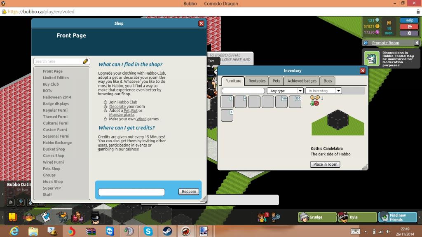Switch to the Pets tab in Inventory
The width and height of the screenshot is (422, 237).
coord(277,81)
